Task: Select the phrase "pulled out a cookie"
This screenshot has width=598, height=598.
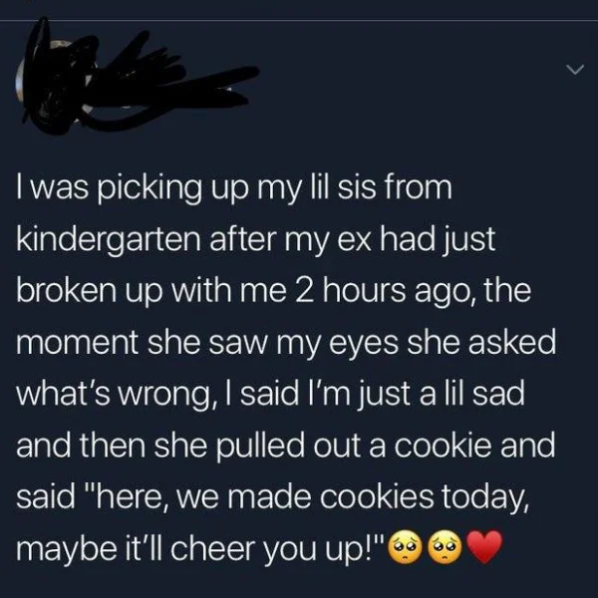Action: [x=354, y=446]
